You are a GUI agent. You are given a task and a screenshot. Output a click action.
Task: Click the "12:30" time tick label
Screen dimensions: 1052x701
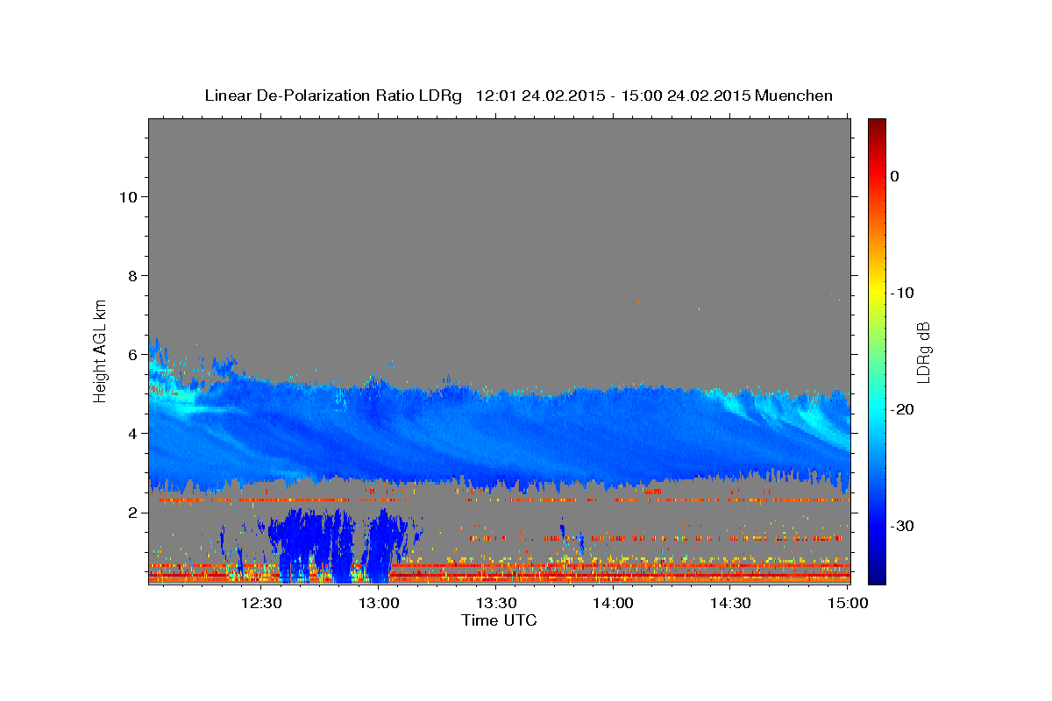(261, 603)
